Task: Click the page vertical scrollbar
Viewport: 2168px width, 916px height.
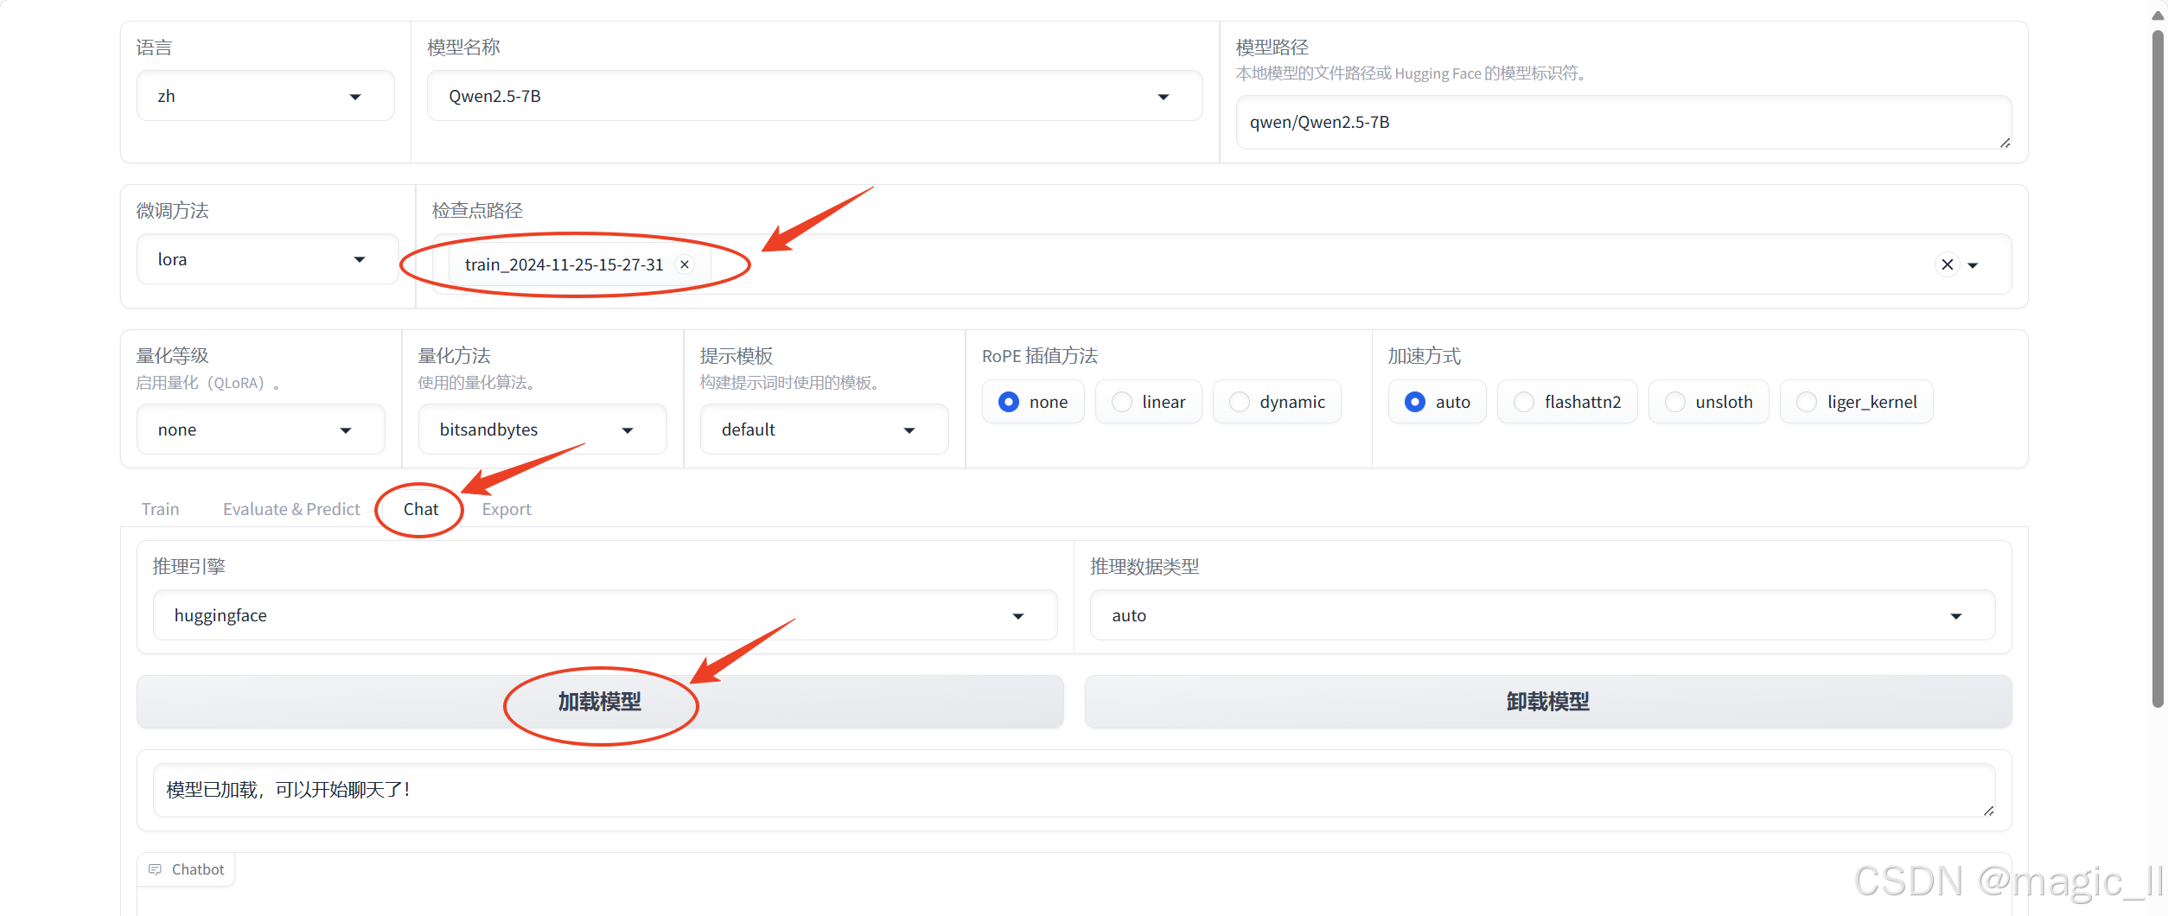Action: click(2158, 368)
